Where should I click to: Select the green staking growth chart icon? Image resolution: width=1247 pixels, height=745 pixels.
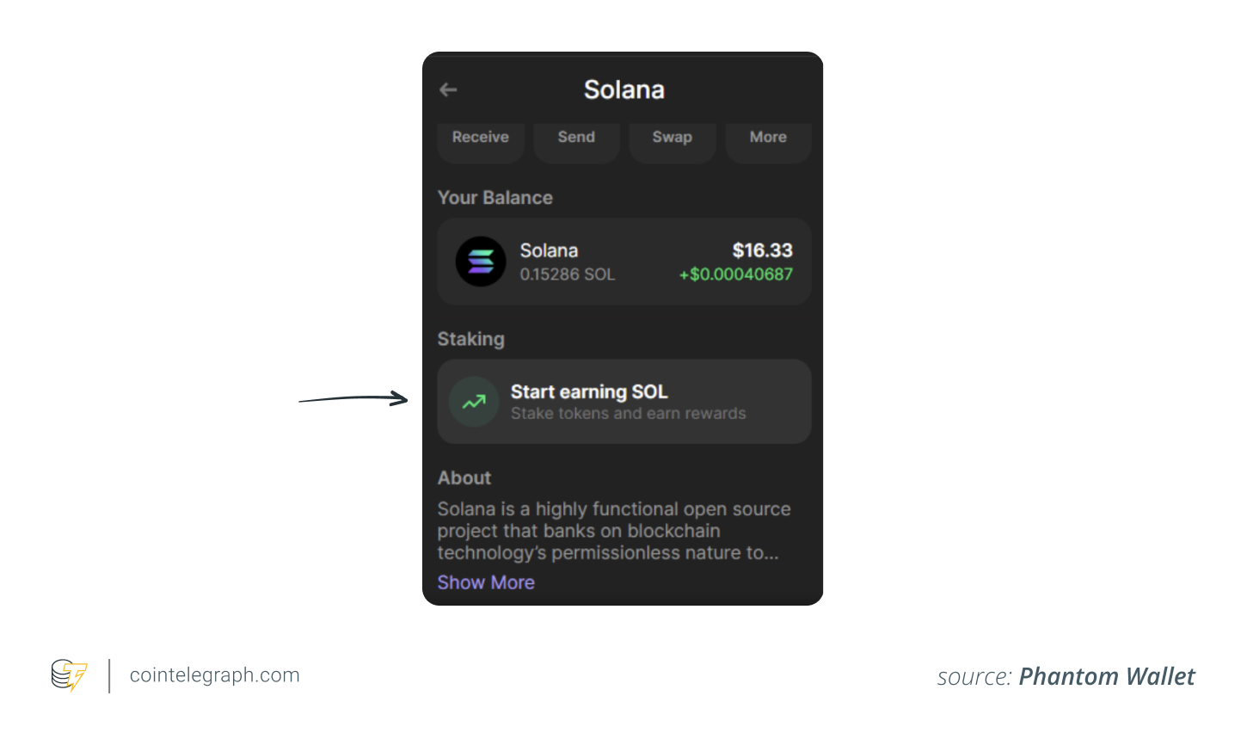474,402
